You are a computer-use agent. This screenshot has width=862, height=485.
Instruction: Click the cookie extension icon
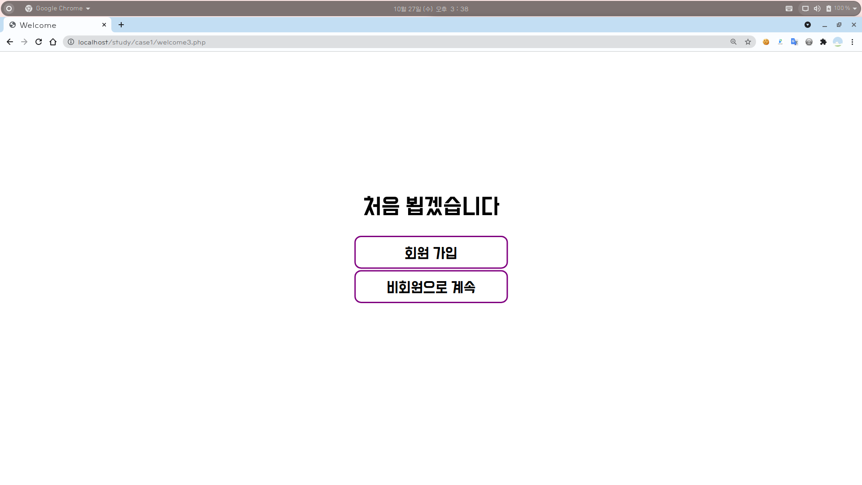pyautogui.click(x=766, y=42)
